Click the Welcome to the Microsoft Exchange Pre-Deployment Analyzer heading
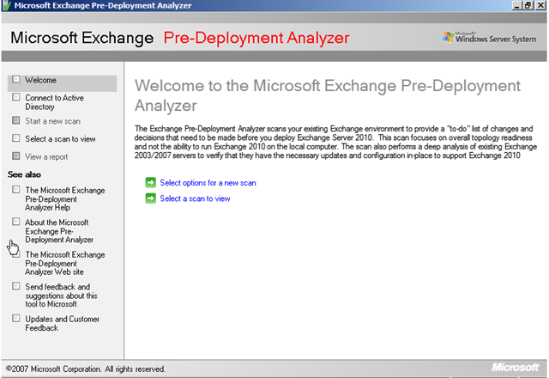The image size is (549, 378). pyautogui.click(x=328, y=95)
